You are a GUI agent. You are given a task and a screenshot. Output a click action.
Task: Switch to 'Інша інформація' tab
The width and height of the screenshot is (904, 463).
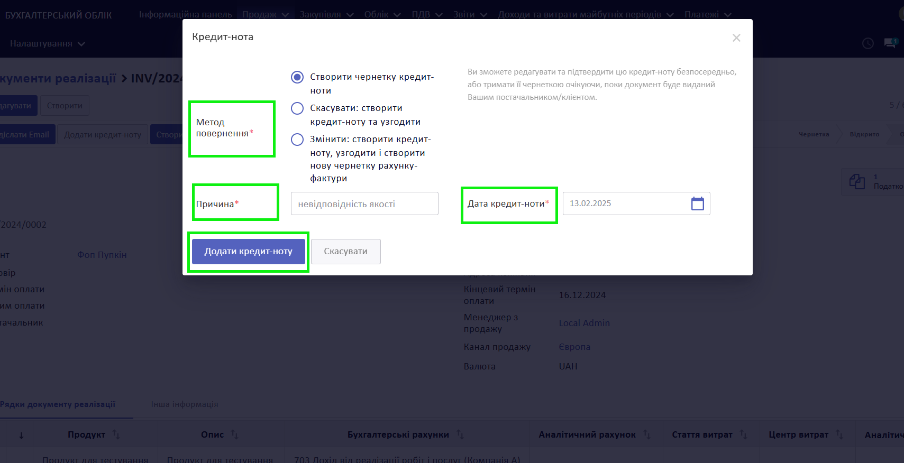coord(185,404)
